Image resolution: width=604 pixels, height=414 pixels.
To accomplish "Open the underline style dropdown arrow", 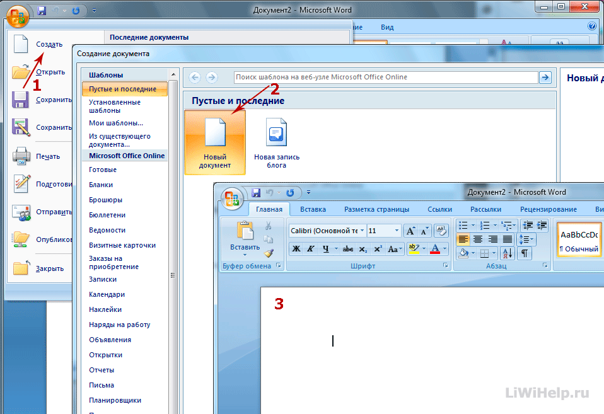I will coord(336,249).
